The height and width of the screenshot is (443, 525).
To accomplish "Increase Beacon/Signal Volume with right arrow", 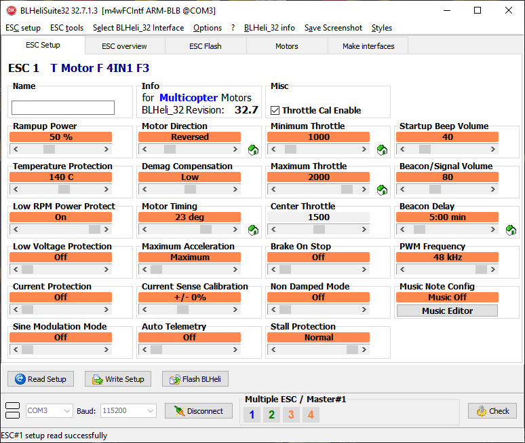I will pos(493,190).
